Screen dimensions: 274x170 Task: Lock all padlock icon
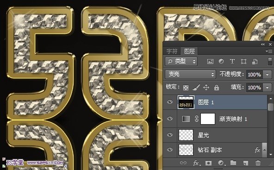click(217, 87)
